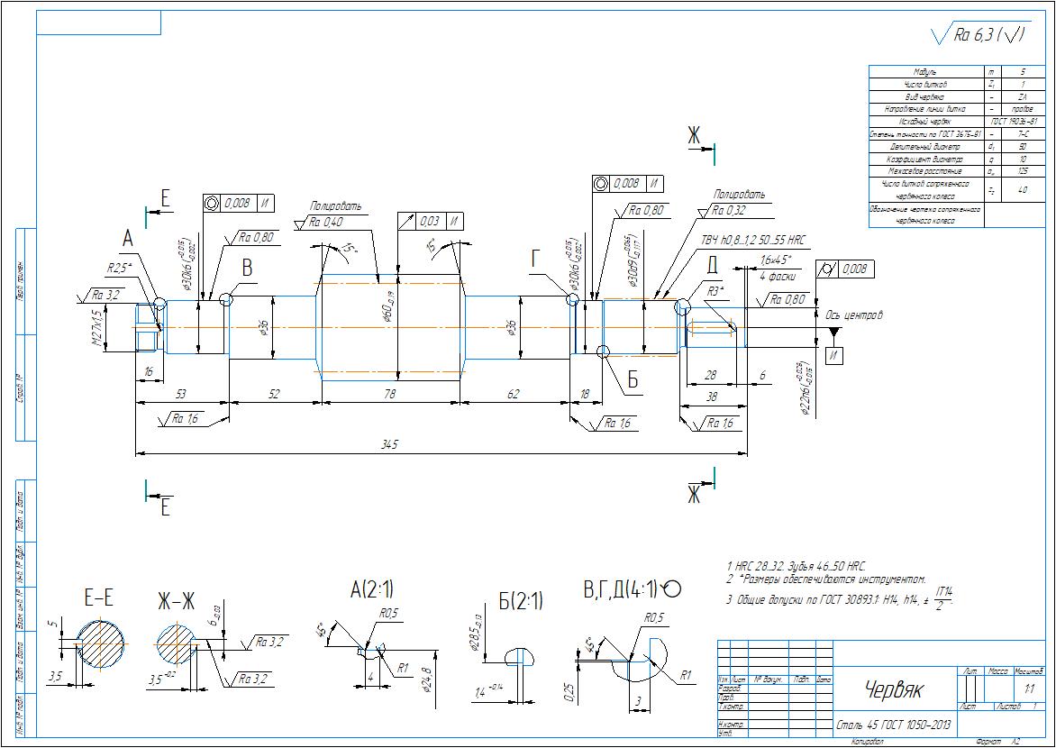Select the title block name Червяк
Viewport: 1056px width, 748px height.
point(893,689)
